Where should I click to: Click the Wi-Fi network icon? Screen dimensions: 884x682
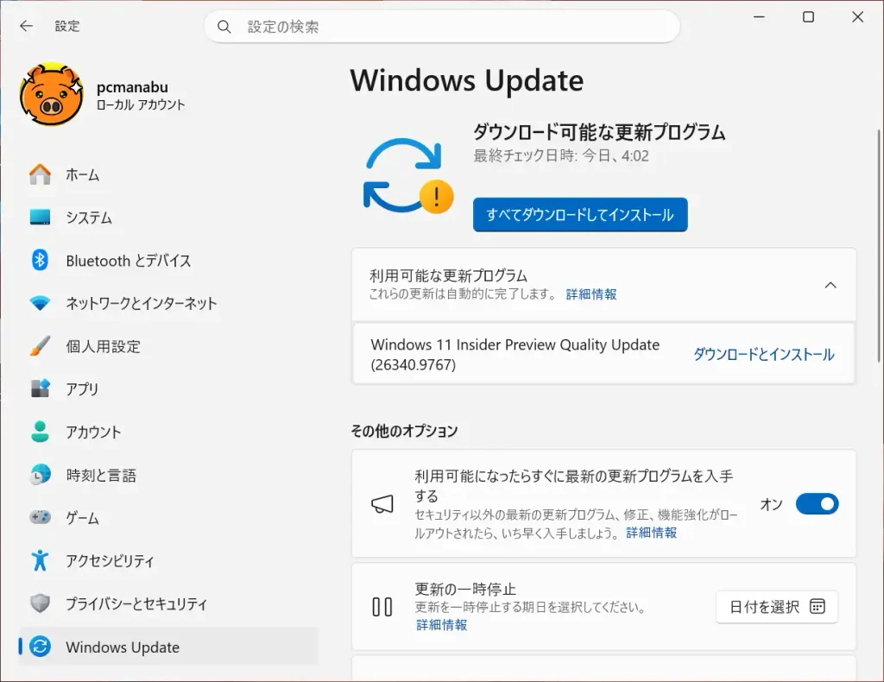[x=40, y=303]
